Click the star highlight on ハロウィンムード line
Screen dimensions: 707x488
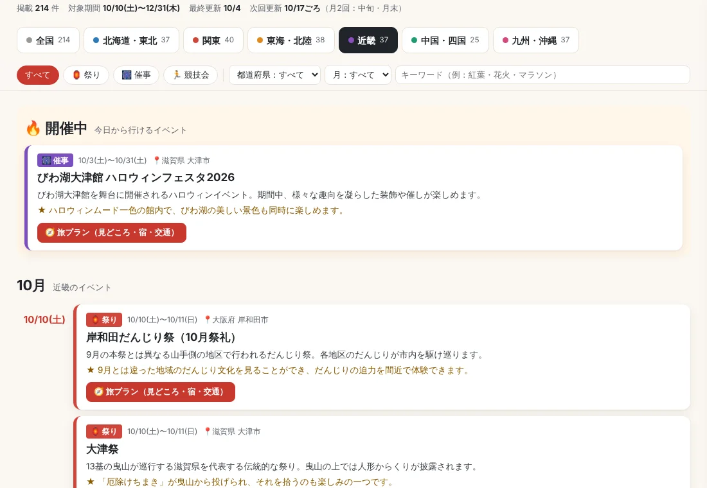[42, 211]
